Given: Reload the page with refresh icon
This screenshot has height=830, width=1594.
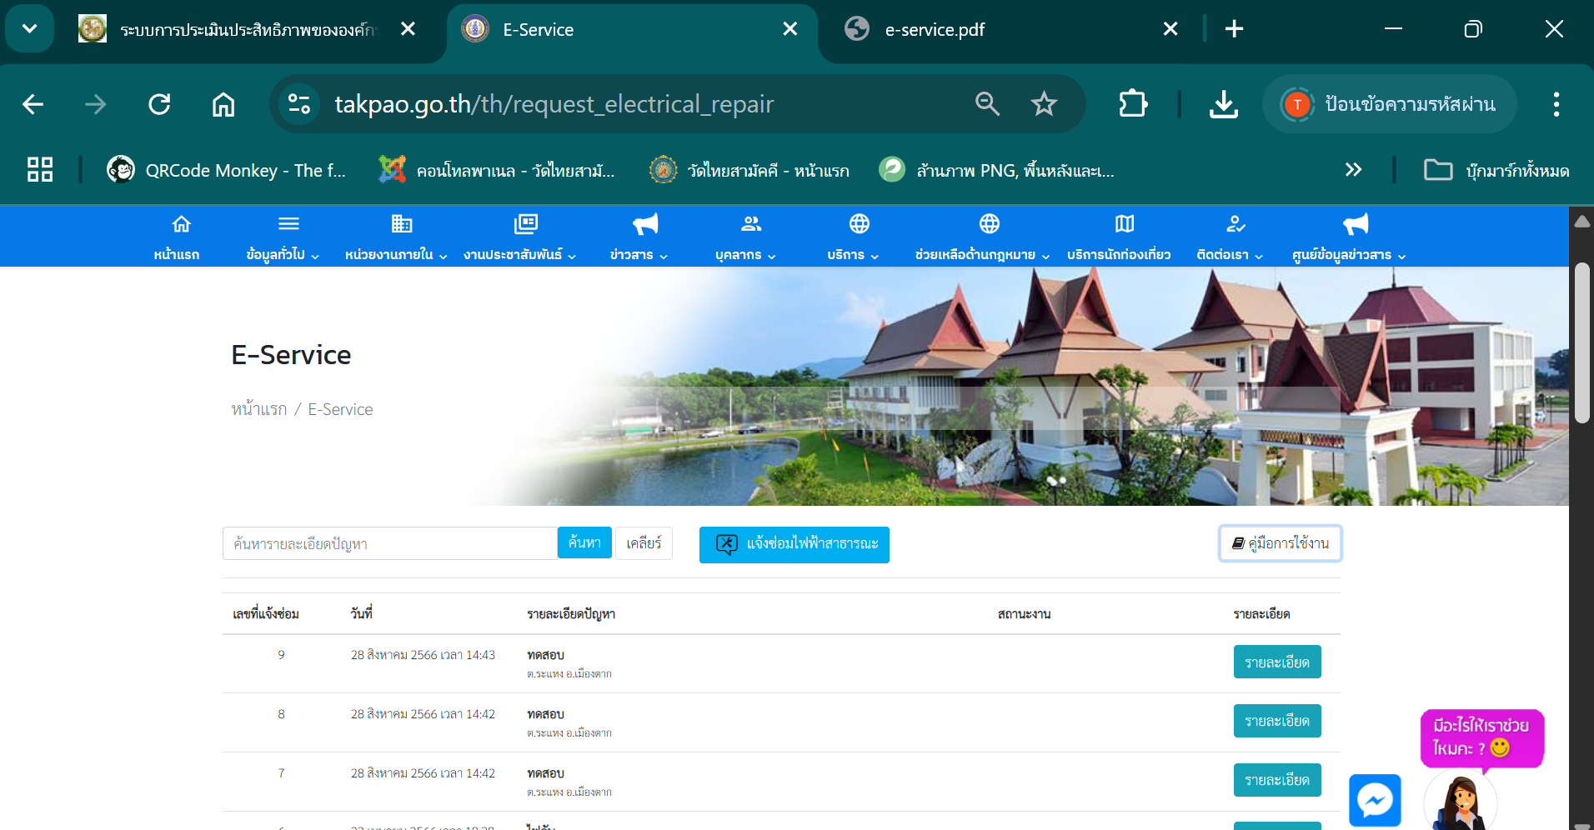Looking at the screenshot, I should coord(159,104).
